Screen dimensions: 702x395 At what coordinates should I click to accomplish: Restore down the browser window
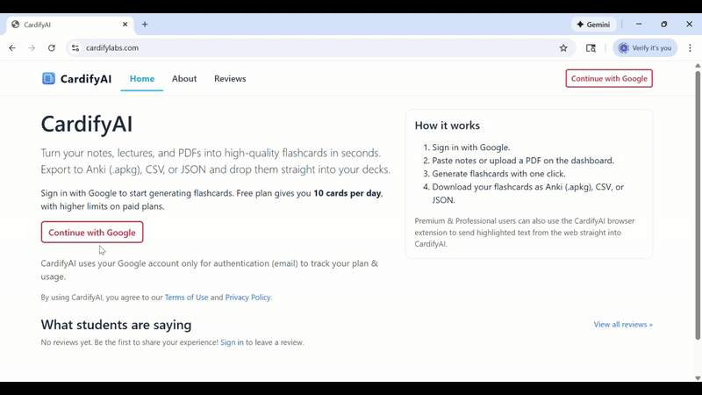[x=664, y=25]
